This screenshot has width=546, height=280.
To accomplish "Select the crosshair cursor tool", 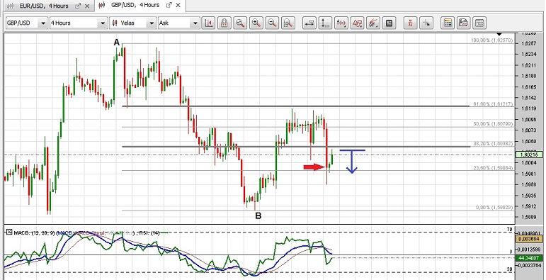I will pos(426,23).
